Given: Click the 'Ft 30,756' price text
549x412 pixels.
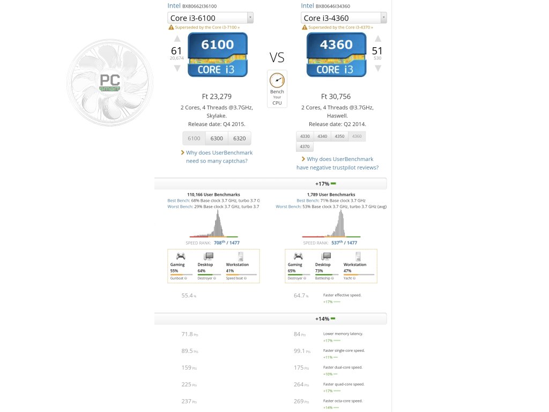Looking at the screenshot, I should pyautogui.click(x=336, y=97).
